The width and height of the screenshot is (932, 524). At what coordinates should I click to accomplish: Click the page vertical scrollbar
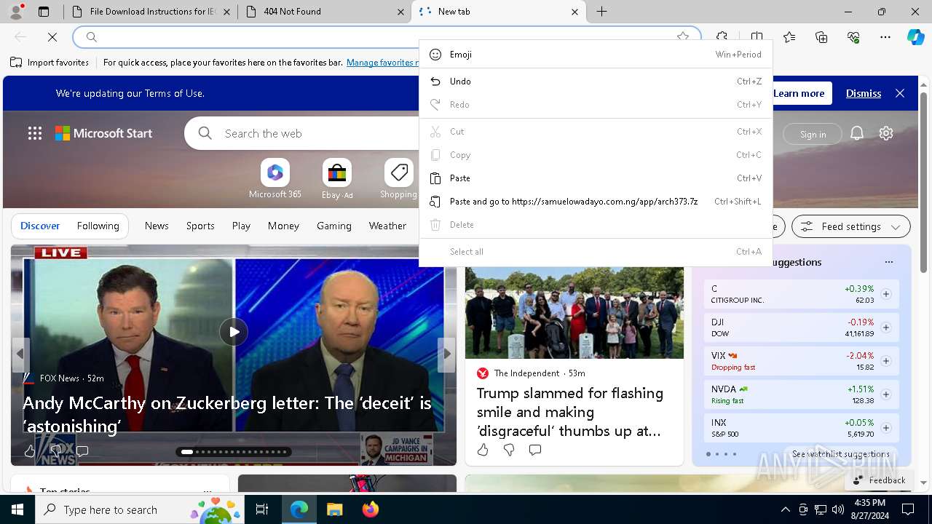[x=923, y=183]
